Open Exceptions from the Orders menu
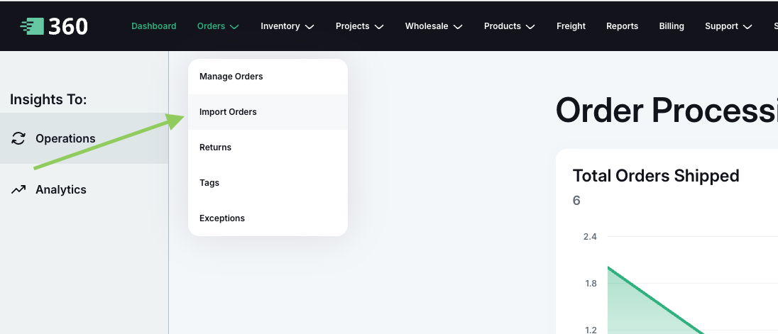 pyautogui.click(x=222, y=218)
